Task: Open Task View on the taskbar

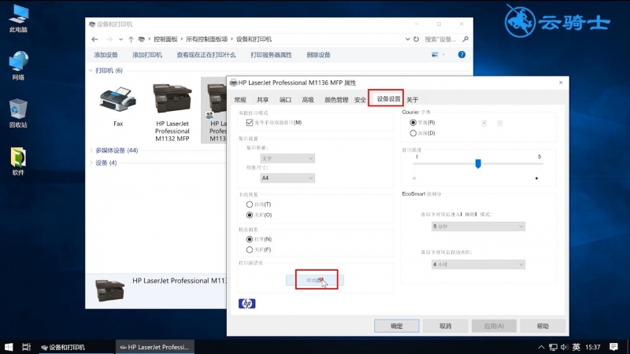Action: [26, 347]
